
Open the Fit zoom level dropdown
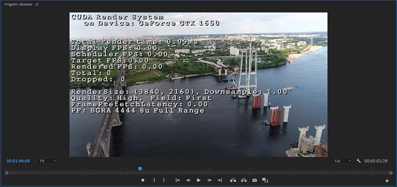48,161
